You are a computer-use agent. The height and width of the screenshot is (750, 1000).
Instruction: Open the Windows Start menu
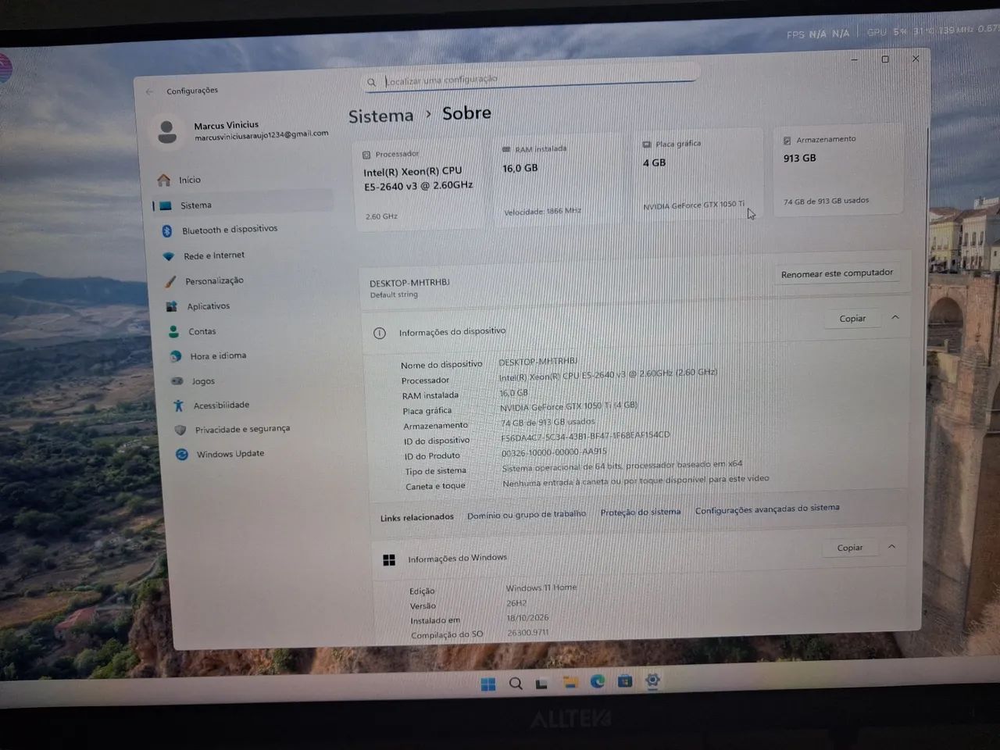point(488,684)
